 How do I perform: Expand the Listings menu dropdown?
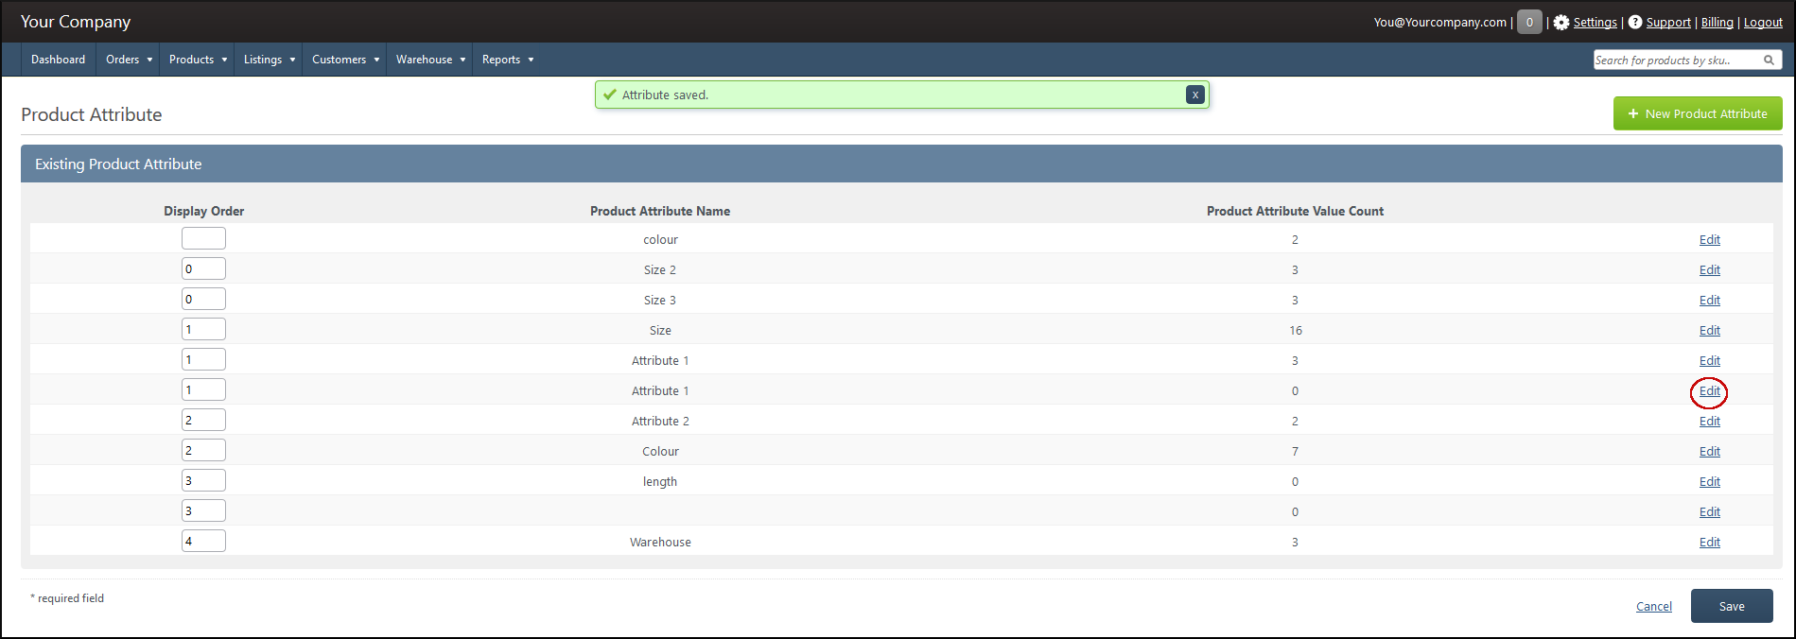tap(270, 60)
